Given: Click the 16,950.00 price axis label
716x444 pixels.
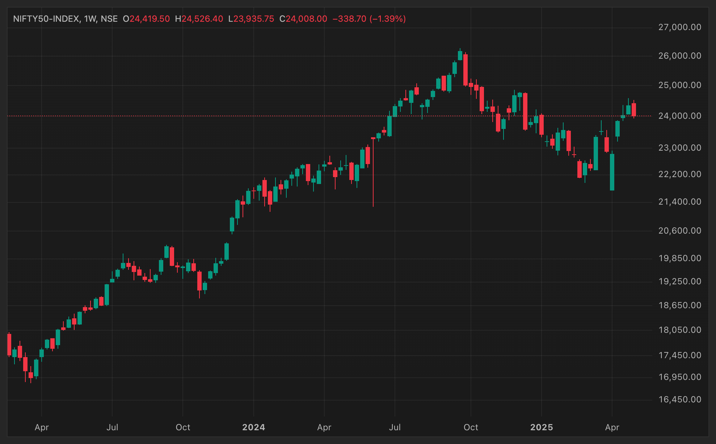Looking at the screenshot, I should tap(680, 377).
